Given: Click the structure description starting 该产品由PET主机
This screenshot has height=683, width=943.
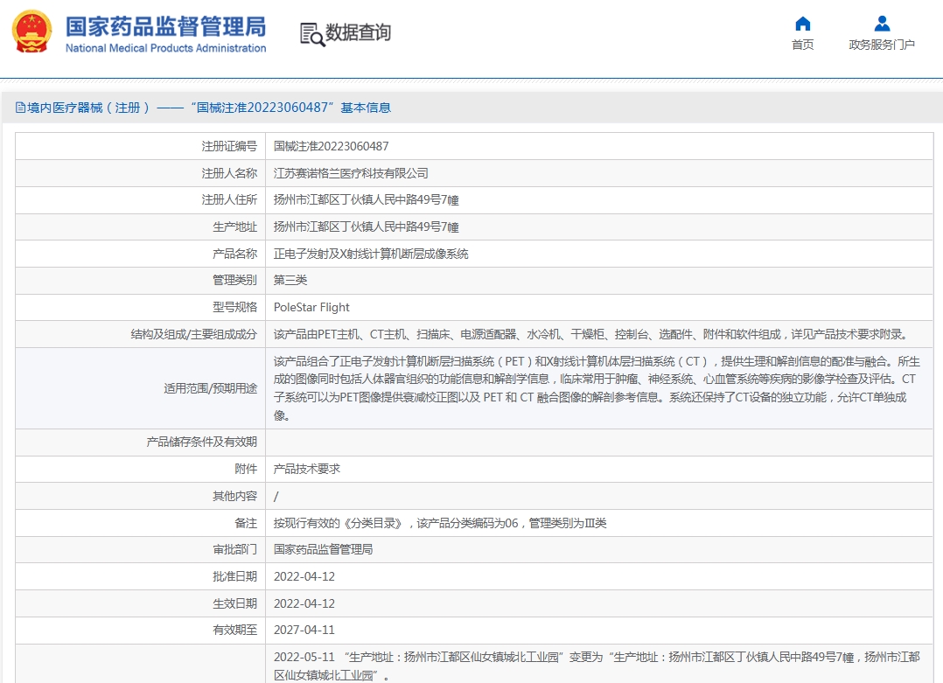Looking at the screenshot, I should pyautogui.click(x=591, y=334).
